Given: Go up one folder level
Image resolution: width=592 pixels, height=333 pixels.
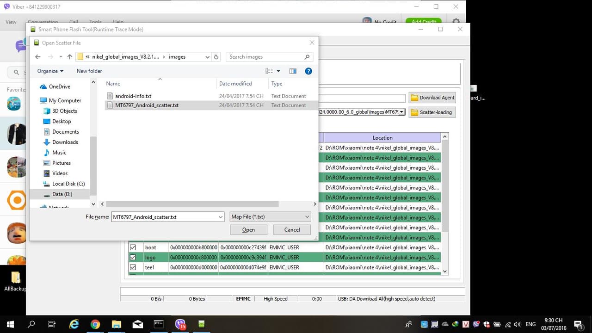Looking at the screenshot, I should pos(69,57).
